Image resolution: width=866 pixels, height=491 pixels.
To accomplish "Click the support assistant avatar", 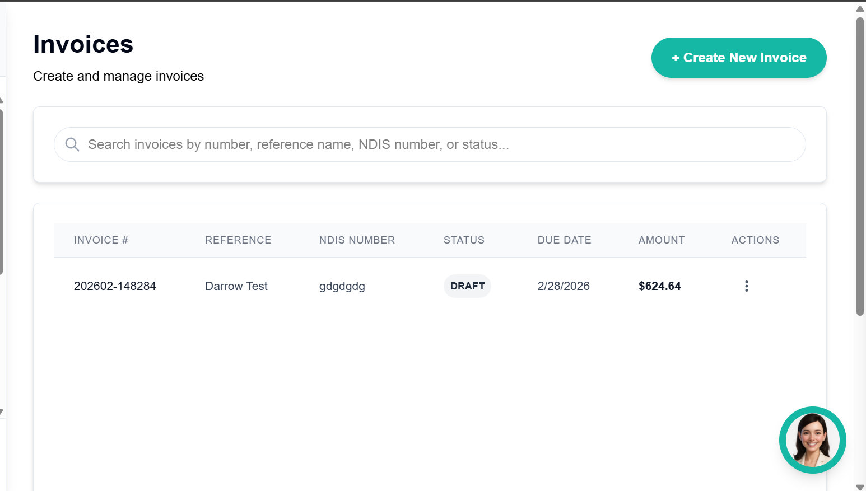I will click(812, 440).
